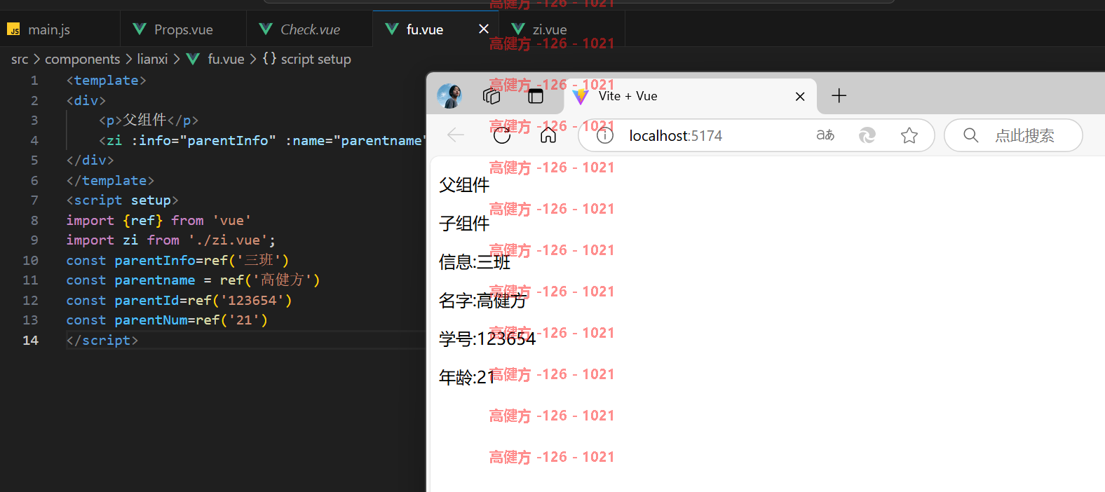The height and width of the screenshot is (492, 1105).
Task: Click the curly braces icon in breadcrumb
Action: click(x=269, y=58)
